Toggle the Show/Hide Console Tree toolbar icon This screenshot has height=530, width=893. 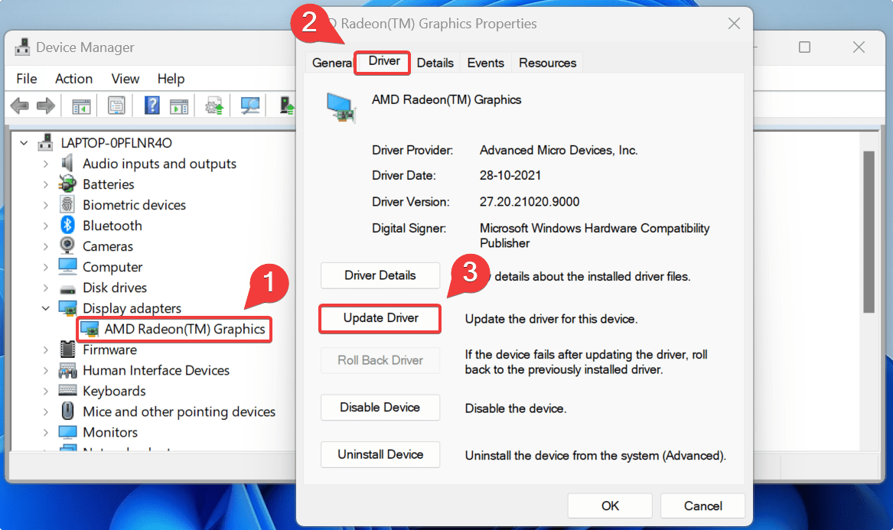[x=80, y=105]
